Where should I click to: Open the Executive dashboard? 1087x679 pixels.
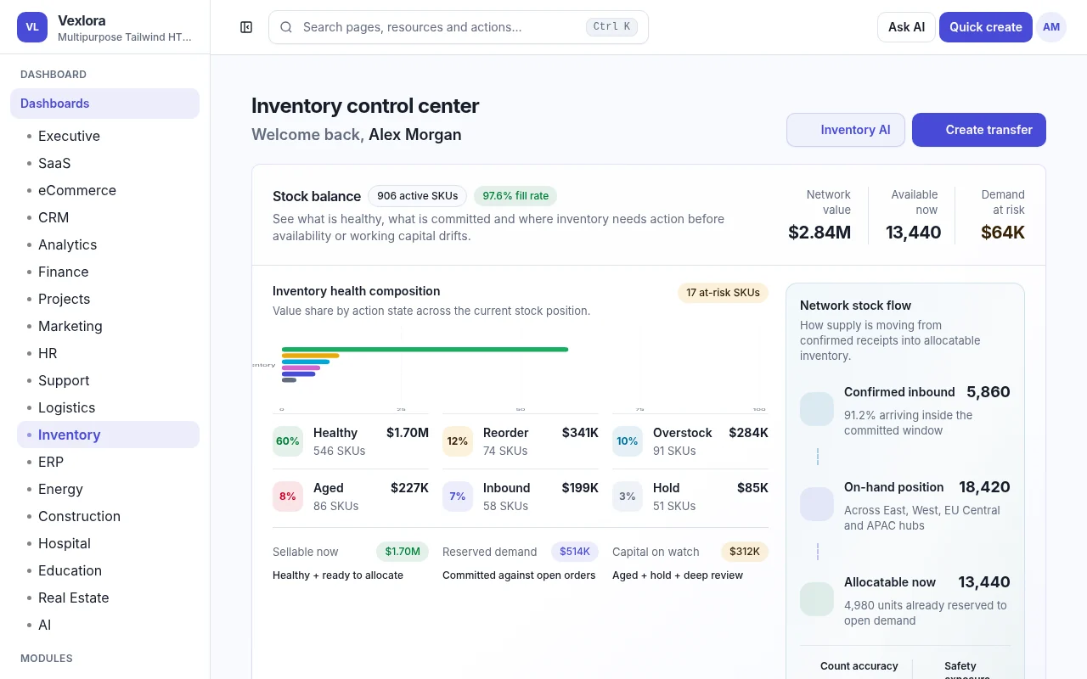click(108, 136)
